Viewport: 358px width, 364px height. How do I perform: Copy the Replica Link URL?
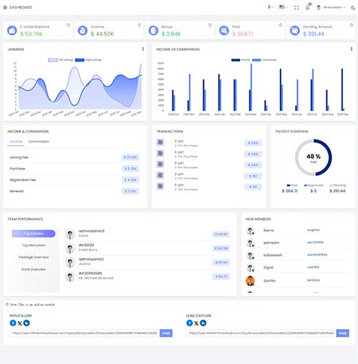pos(166,333)
